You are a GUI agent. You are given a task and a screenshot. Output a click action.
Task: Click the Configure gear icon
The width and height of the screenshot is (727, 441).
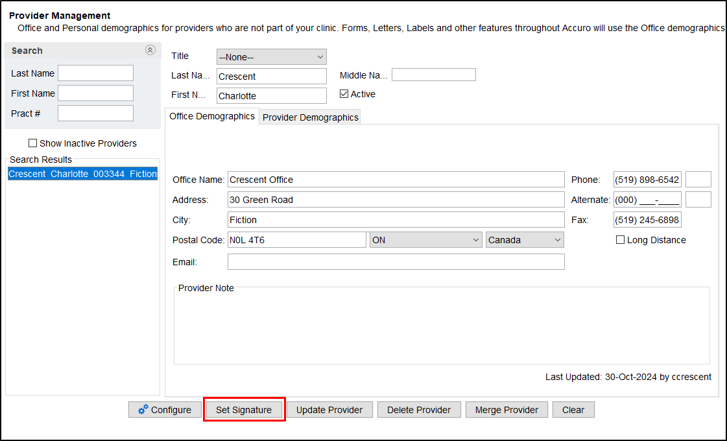click(x=143, y=409)
